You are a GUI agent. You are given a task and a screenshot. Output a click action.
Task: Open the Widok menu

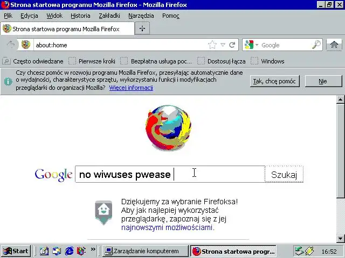pyautogui.click(x=54, y=16)
